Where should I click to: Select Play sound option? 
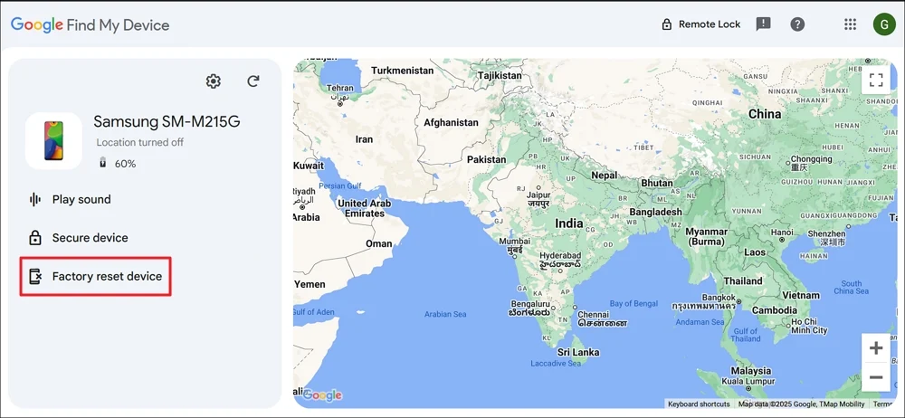81,199
